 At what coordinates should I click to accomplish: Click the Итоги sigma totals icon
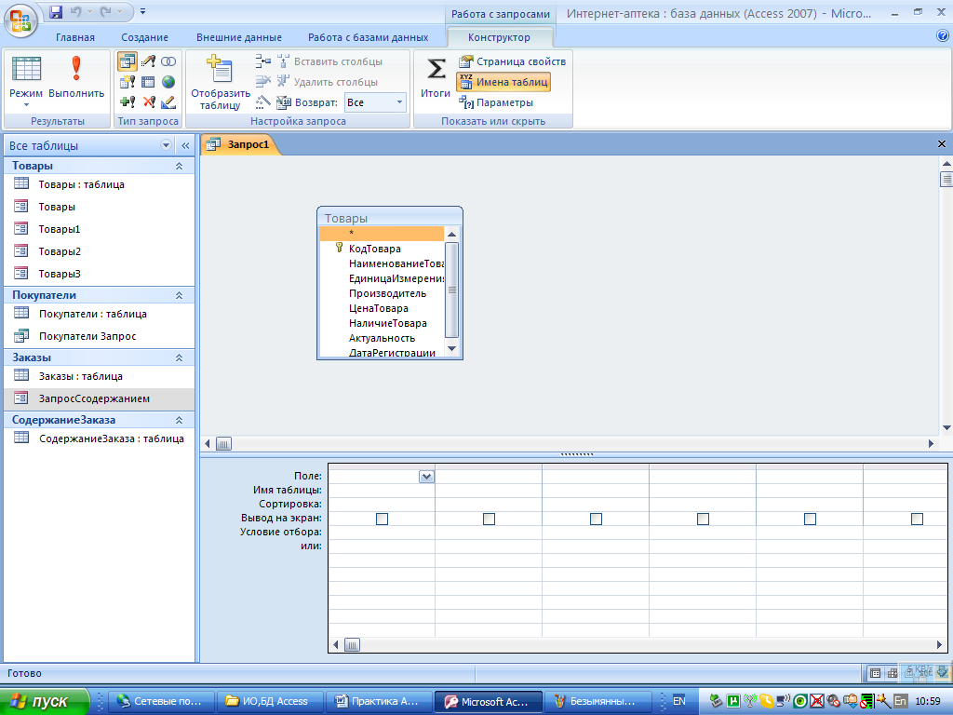(x=436, y=76)
